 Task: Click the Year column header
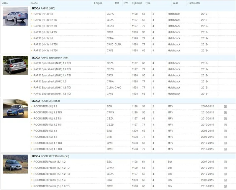pyautogui.click(x=175, y=3)
